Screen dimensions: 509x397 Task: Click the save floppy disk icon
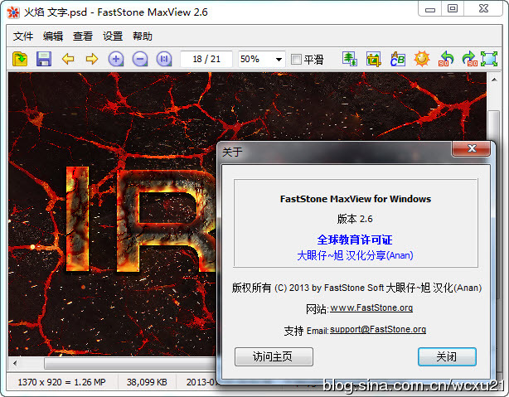[44, 59]
